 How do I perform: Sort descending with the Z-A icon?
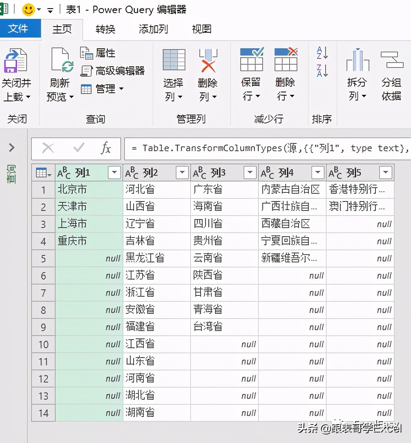[322, 70]
